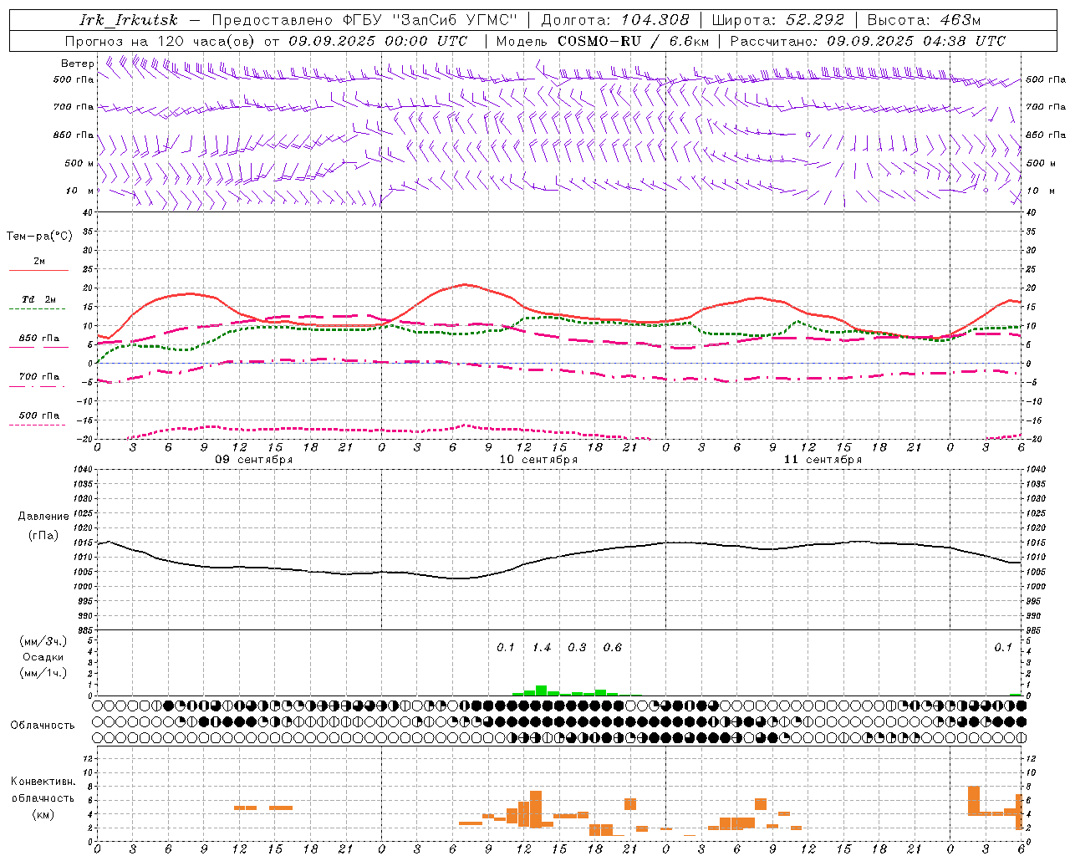Viewport: 1070px width, 856px height.
Task: Click the "1.4" precipitation amount value
Action: [x=542, y=648]
